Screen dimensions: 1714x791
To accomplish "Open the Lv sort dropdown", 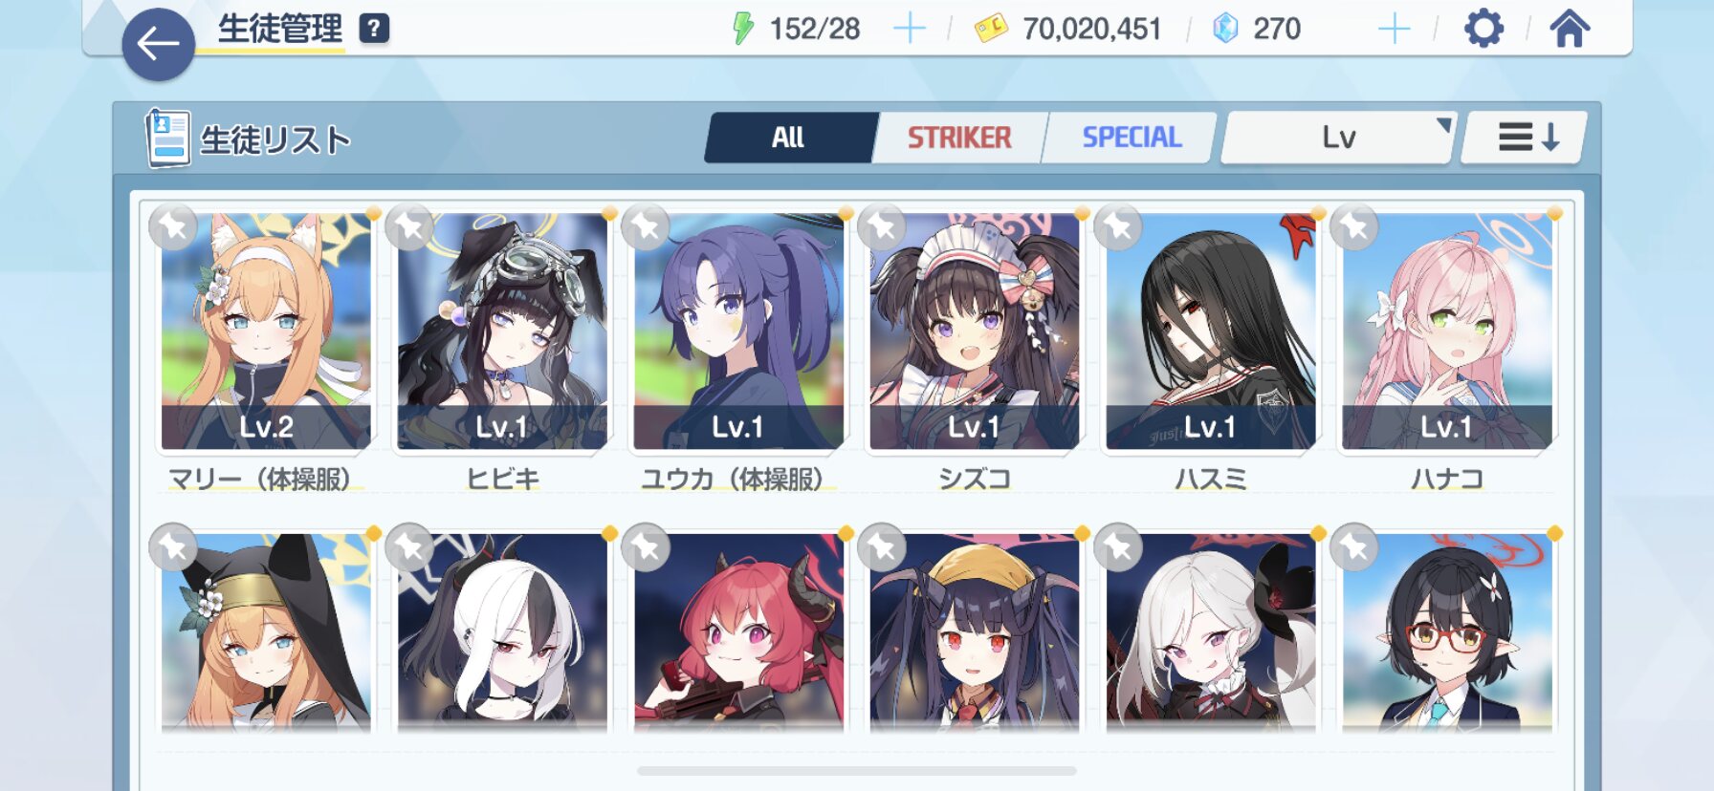I will pyautogui.click(x=1338, y=138).
